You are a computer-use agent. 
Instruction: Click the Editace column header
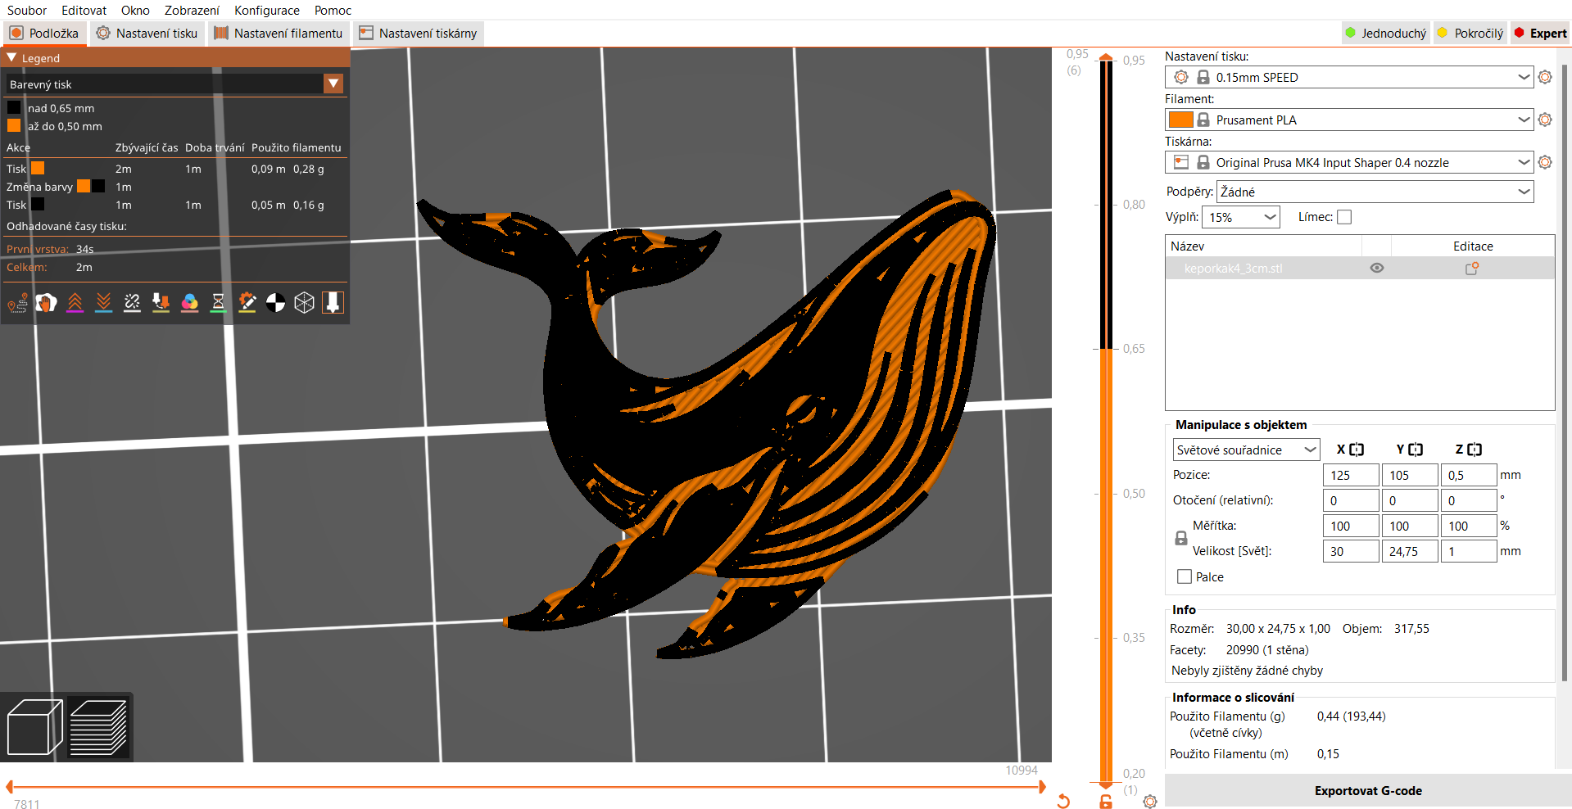click(x=1473, y=246)
